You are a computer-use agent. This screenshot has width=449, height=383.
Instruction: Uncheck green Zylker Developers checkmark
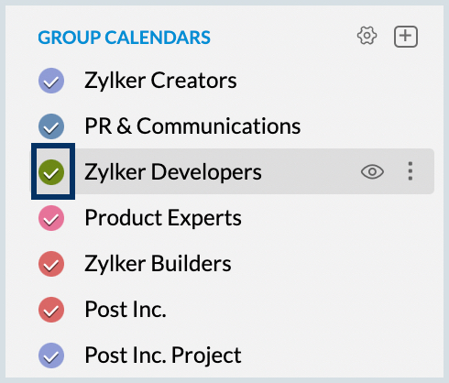point(51,172)
